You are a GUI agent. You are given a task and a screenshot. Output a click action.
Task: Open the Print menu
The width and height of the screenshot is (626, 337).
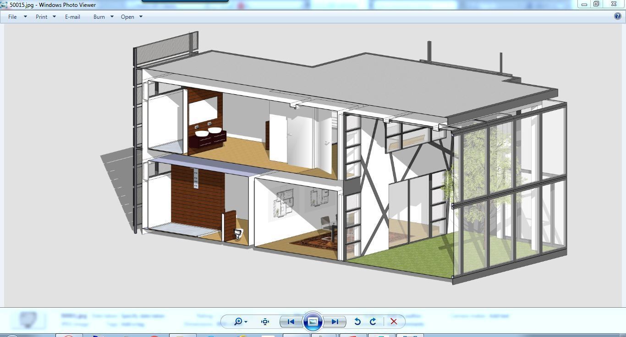[x=41, y=16]
